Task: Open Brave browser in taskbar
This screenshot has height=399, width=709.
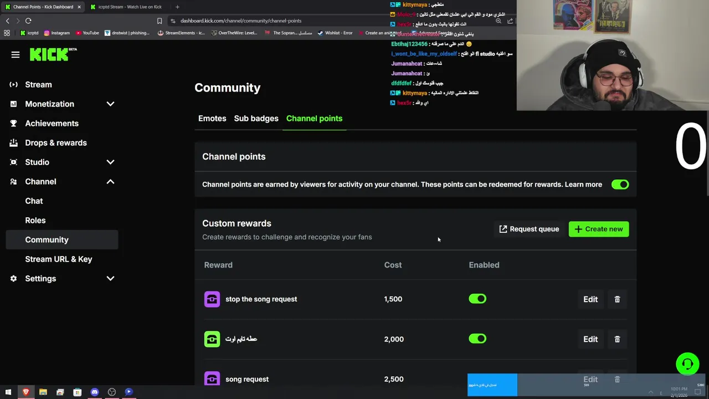Action: [x=25, y=392]
